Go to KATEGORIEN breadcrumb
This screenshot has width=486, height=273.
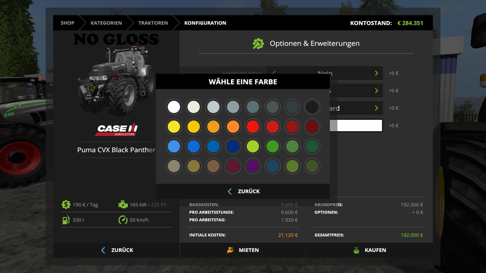click(x=106, y=23)
